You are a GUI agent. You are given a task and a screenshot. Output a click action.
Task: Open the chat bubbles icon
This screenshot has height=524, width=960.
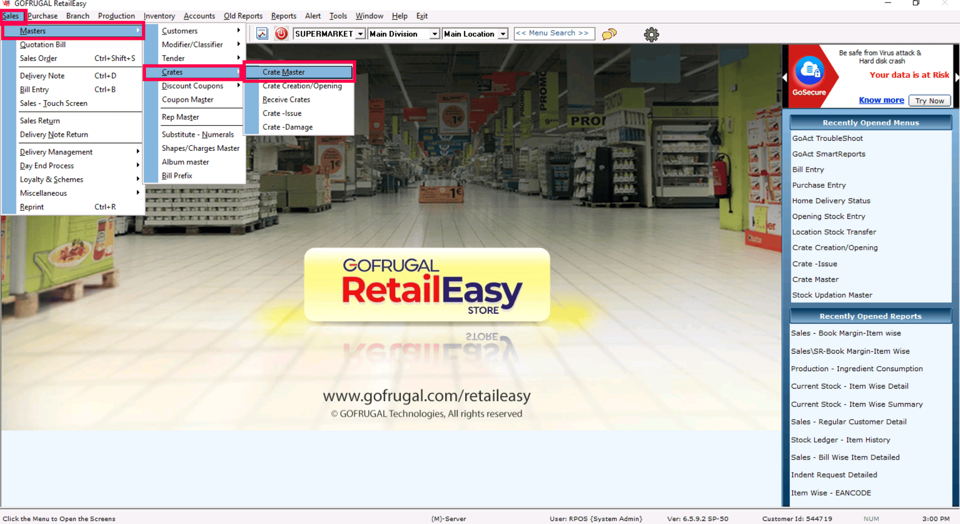pos(609,34)
